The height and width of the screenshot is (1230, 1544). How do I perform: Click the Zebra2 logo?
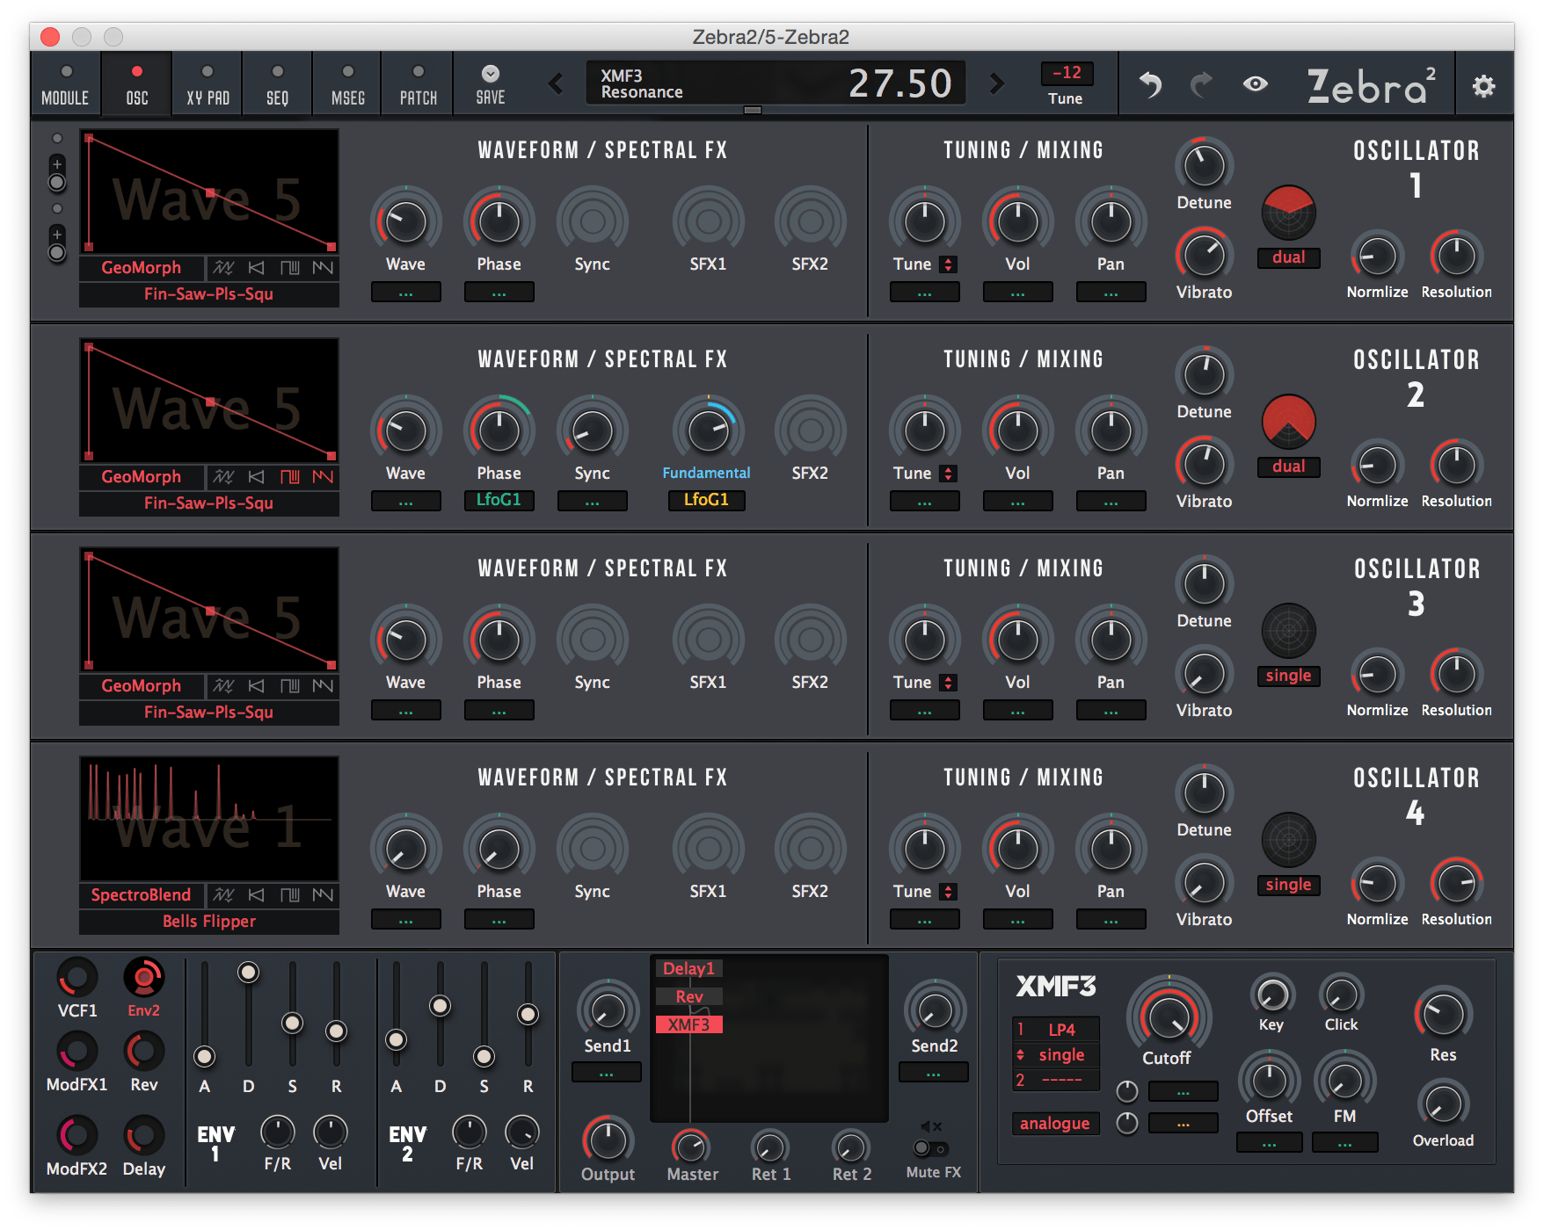click(1372, 85)
